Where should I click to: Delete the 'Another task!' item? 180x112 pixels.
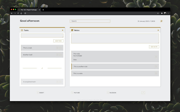pyautogui.click(x=57, y=55)
